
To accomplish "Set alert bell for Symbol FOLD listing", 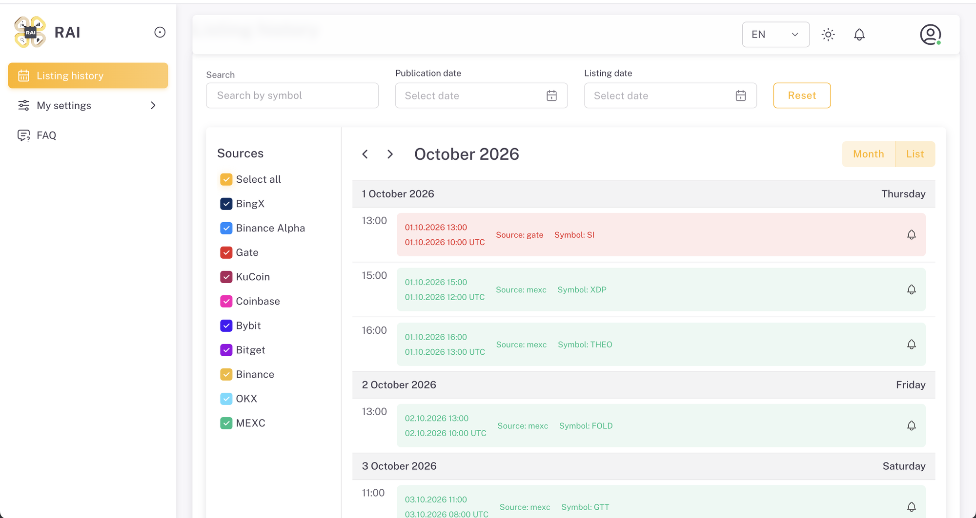I will coord(911,426).
